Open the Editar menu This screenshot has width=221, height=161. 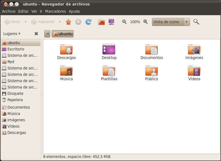tap(23, 11)
